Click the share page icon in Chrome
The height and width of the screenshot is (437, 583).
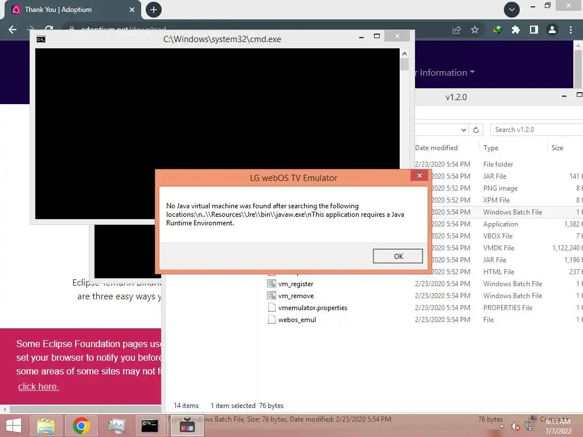(x=457, y=30)
